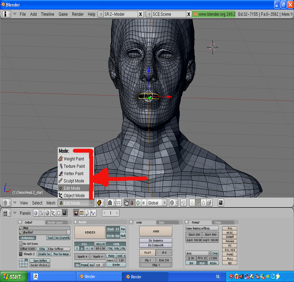Screen dimensions: 294x282
Task: Toggle the Shado render option
Action: click(111, 229)
